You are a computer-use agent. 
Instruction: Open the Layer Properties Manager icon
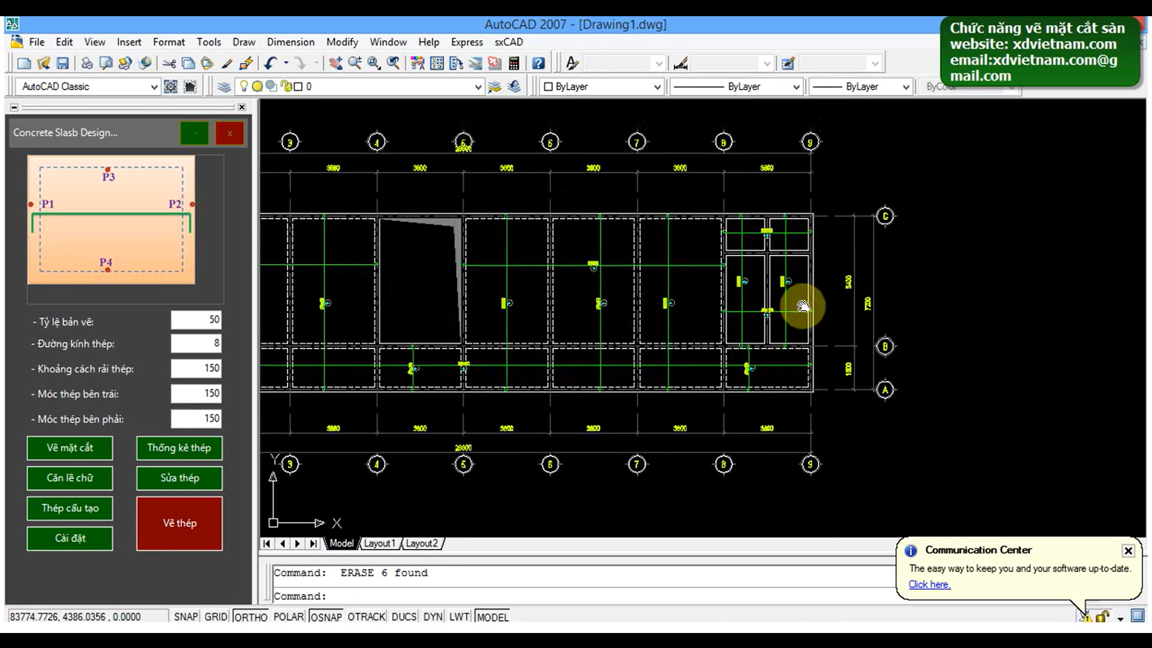224,86
